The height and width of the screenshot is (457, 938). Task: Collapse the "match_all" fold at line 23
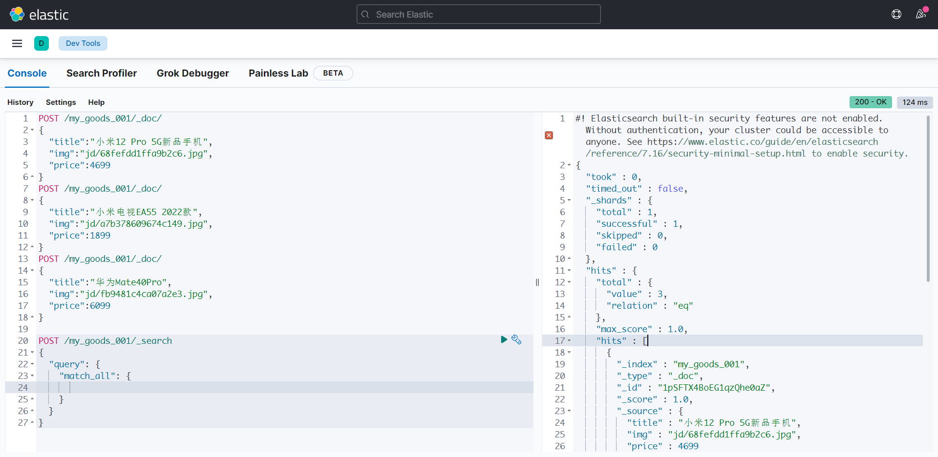(32, 376)
